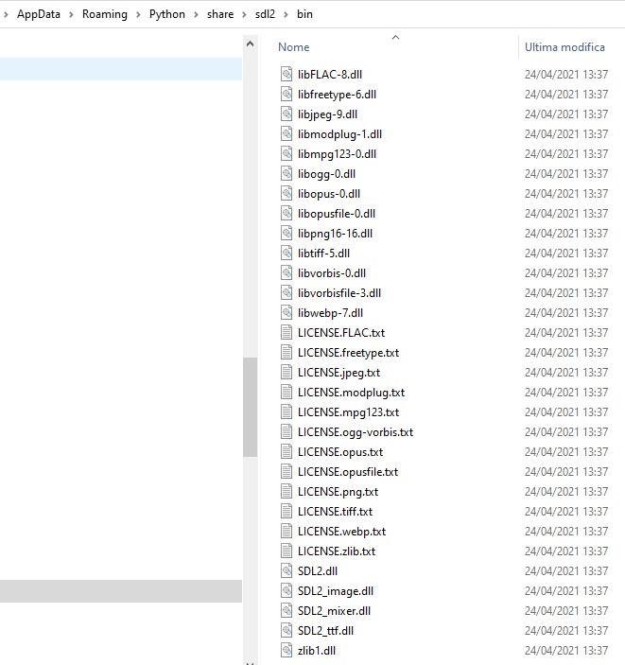Expand the chevron after share in breadcrumb
This screenshot has height=665, width=625.
point(244,15)
